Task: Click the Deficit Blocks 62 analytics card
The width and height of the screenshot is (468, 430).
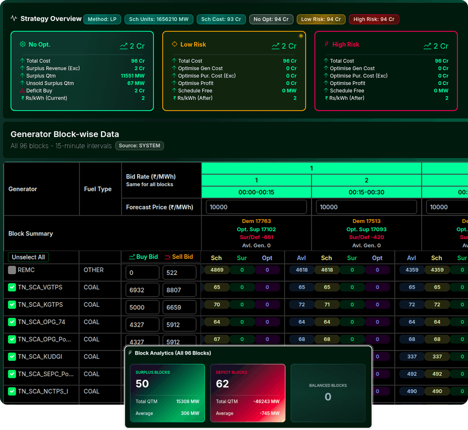Action: (x=248, y=393)
